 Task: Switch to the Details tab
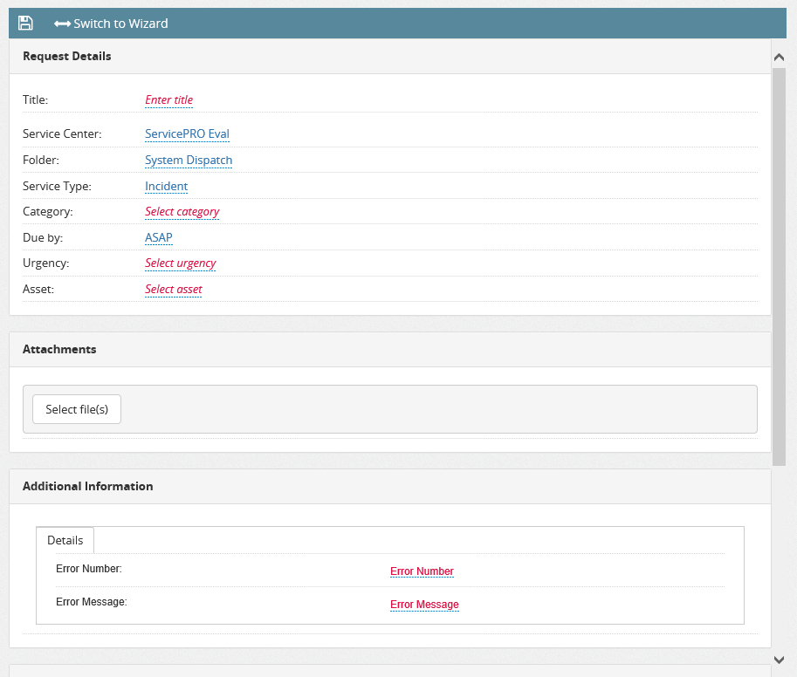coord(65,539)
